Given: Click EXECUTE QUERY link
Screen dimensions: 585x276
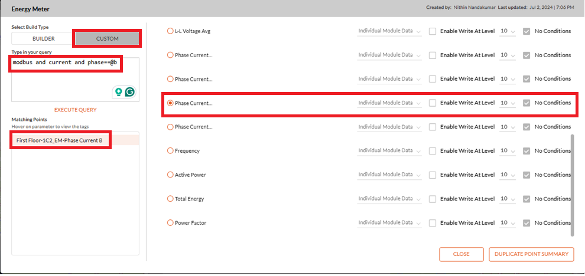Looking at the screenshot, I should [x=76, y=110].
